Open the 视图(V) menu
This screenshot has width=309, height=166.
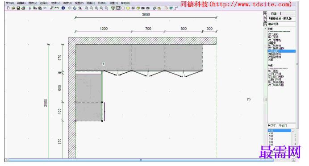tap(79, 3)
